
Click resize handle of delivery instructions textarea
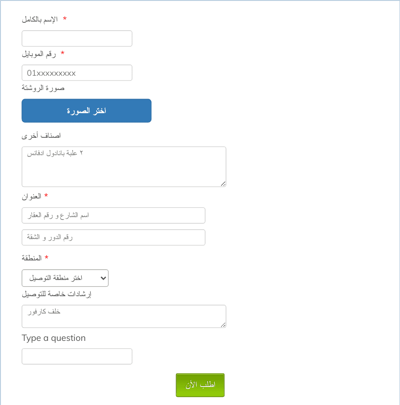click(224, 325)
